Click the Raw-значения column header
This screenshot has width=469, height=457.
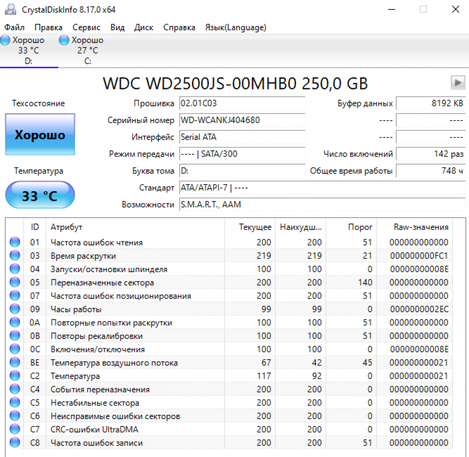click(421, 227)
